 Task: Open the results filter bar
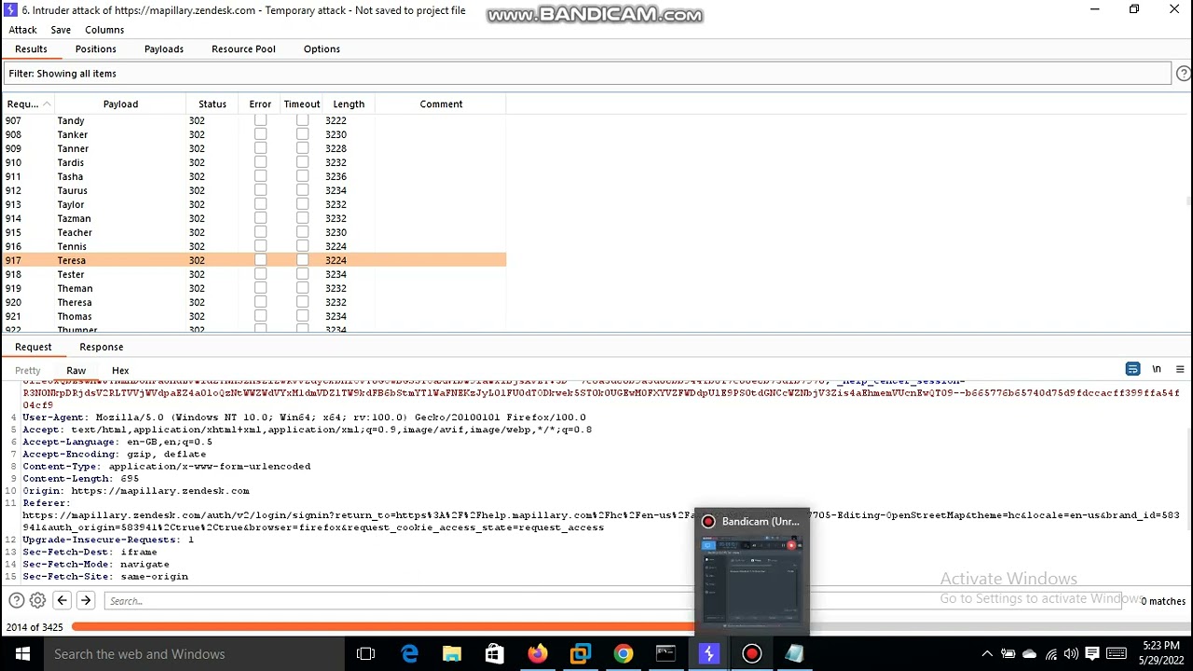[x=587, y=74]
